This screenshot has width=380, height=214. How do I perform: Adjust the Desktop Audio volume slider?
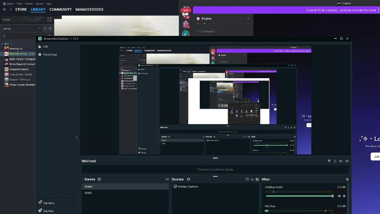(300, 196)
